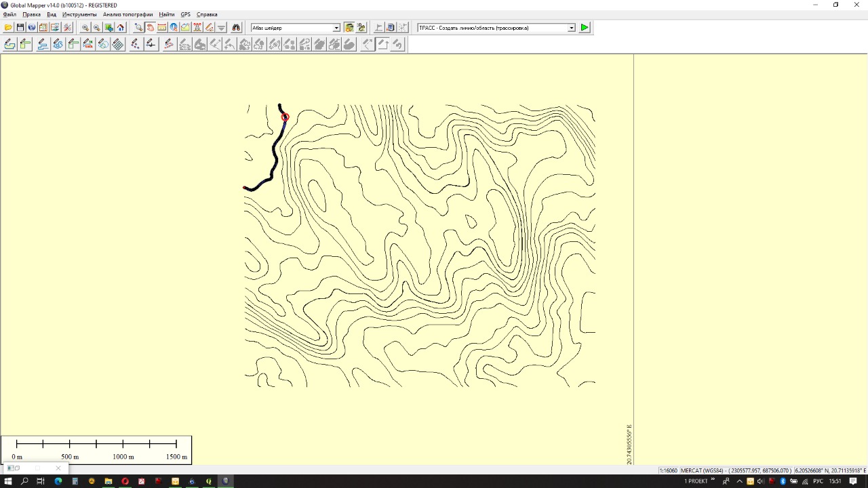Open the Анализ топографии menu
This screenshot has height=488, width=868.
point(127,14)
